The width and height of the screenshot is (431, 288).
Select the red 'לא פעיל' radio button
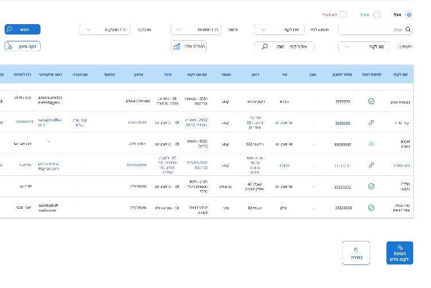point(343,14)
